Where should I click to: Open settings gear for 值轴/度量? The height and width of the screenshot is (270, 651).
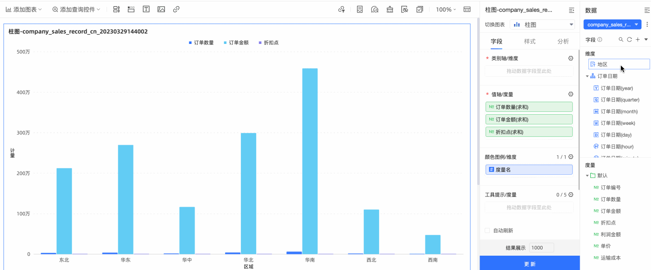[571, 94]
